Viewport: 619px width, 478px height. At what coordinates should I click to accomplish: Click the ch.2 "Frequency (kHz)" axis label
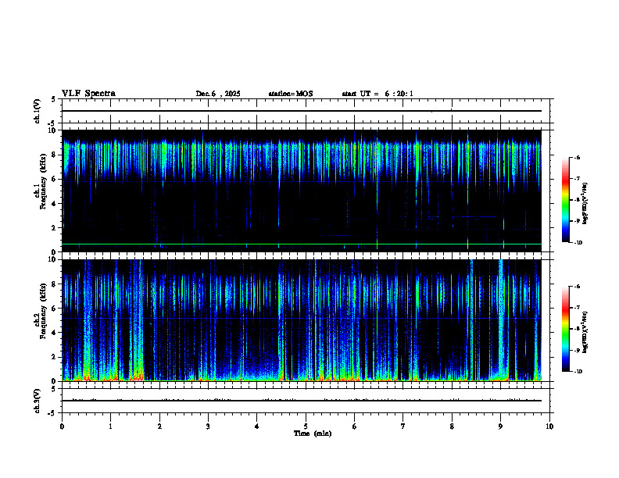44,311
